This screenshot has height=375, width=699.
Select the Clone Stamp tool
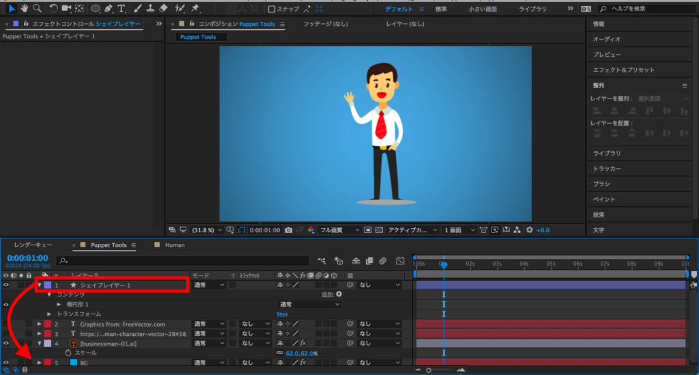click(150, 8)
